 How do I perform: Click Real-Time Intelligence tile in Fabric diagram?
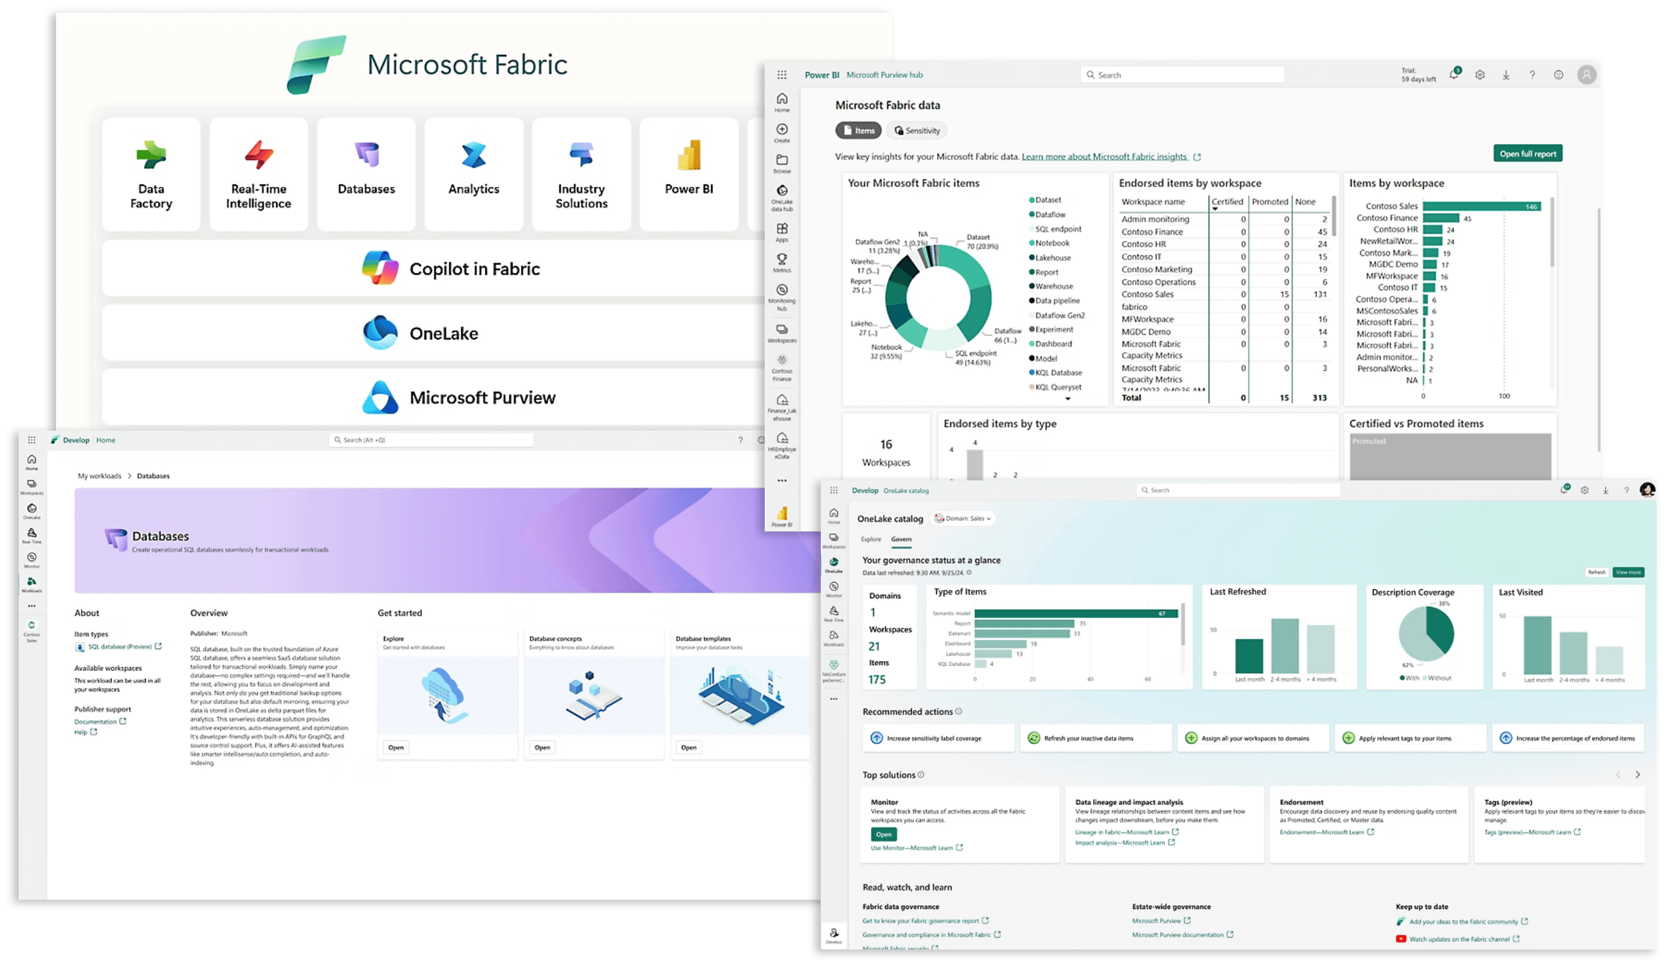(259, 174)
